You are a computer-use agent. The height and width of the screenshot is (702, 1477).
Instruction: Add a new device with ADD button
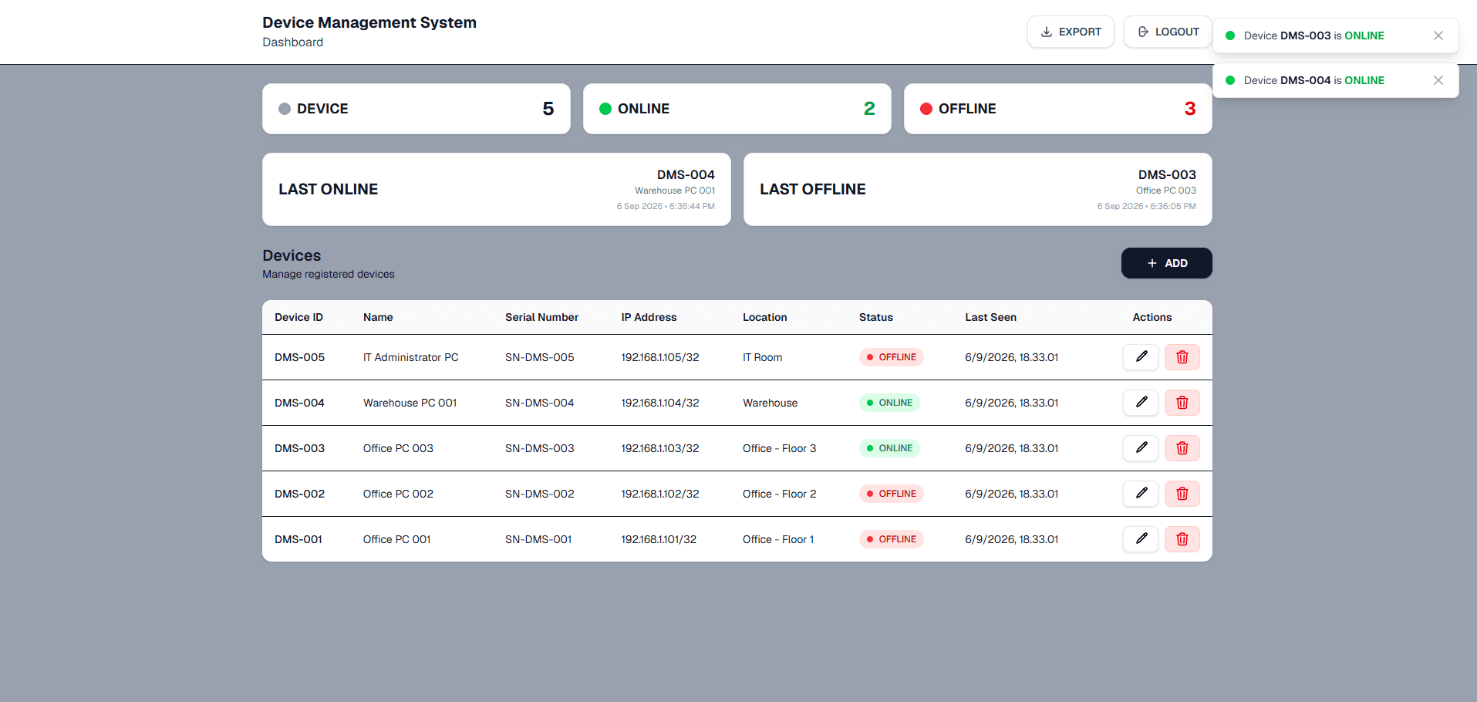coord(1166,263)
